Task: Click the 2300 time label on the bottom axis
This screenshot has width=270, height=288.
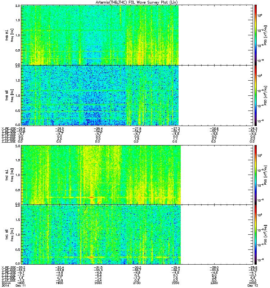Action: coord(214,283)
